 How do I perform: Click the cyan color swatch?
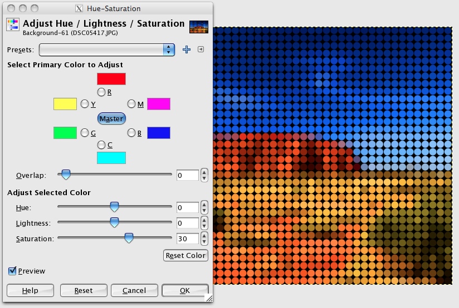(x=111, y=158)
